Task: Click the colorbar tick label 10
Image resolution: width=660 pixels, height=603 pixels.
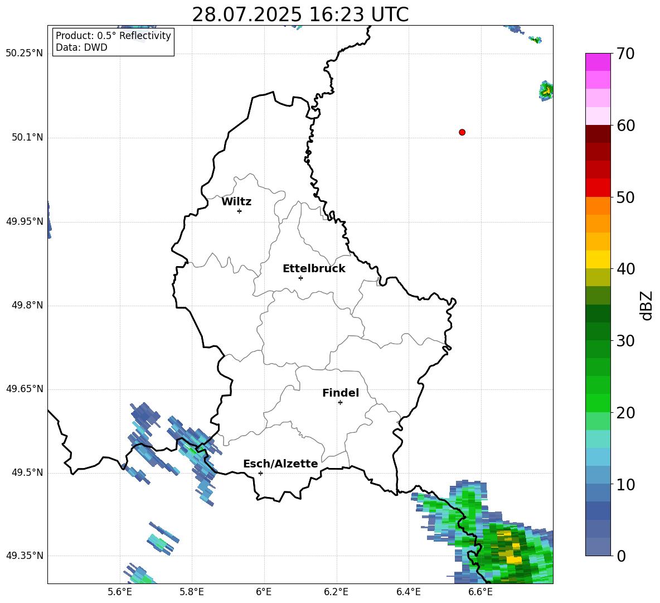Action: tap(625, 484)
